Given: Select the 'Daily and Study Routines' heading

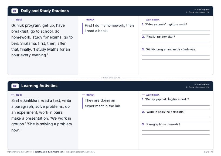Looking at the screenshot, I should click(45, 11).
